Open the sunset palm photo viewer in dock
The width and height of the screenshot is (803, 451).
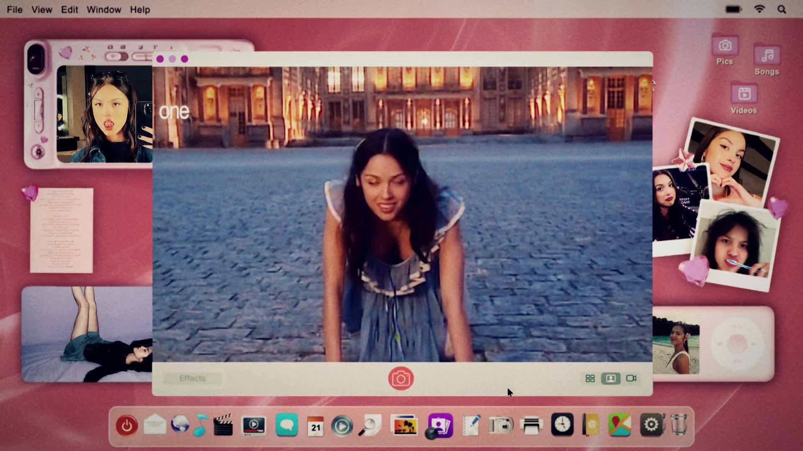pos(404,425)
